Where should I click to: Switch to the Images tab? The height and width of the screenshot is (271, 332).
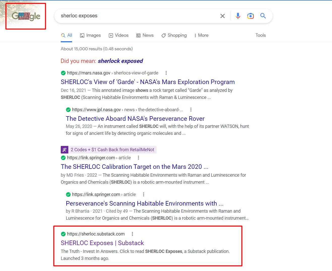click(x=90, y=35)
